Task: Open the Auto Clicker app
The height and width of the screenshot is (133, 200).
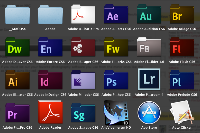Action: pyautogui.click(x=182, y=113)
